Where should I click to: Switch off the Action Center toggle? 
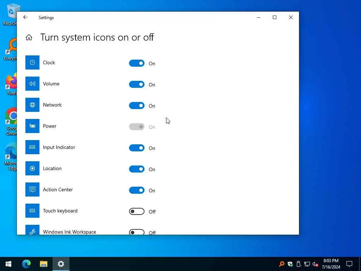pos(137,190)
